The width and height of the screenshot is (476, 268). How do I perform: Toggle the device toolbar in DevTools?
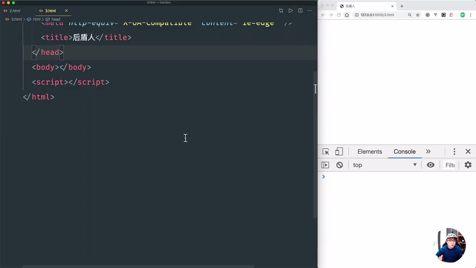click(x=339, y=151)
